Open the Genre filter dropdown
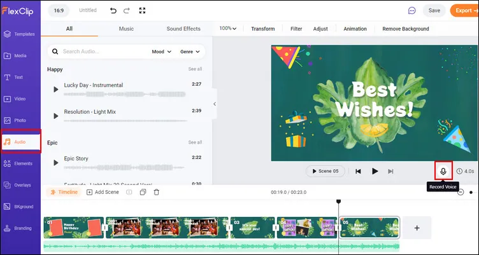 pos(190,52)
